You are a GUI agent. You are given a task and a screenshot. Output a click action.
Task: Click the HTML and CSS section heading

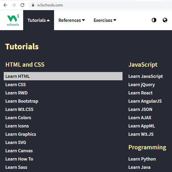click(25, 65)
